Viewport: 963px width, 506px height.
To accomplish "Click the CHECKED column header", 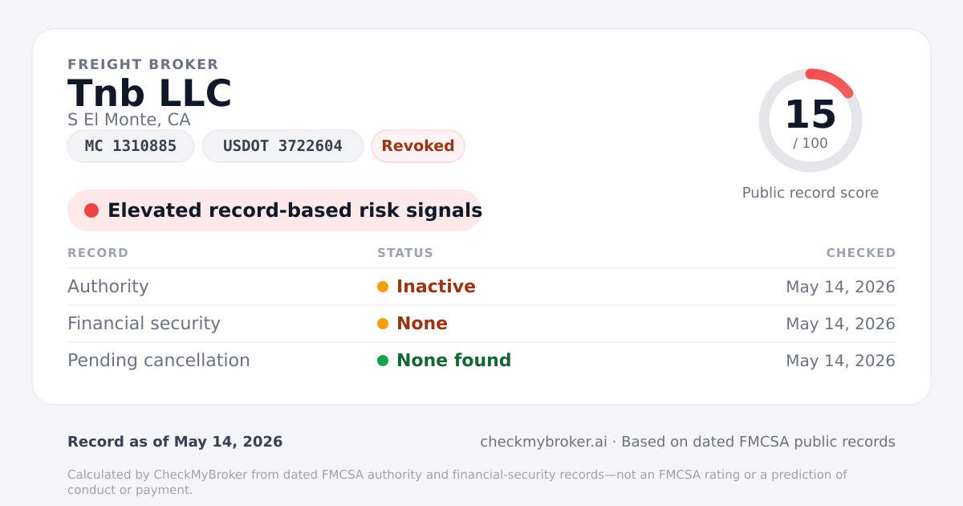I will pyautogui.click(x=861, y=253).
